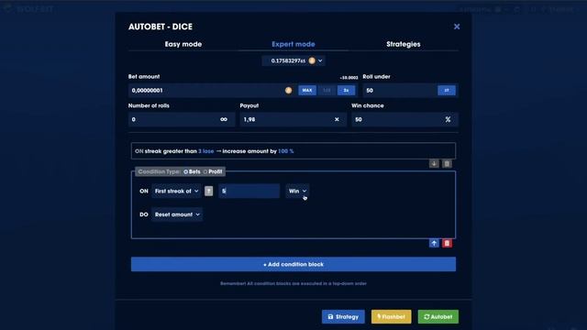Click Add condition block button
The width and height of the screenshot is (587, 330).
[293, 264]
